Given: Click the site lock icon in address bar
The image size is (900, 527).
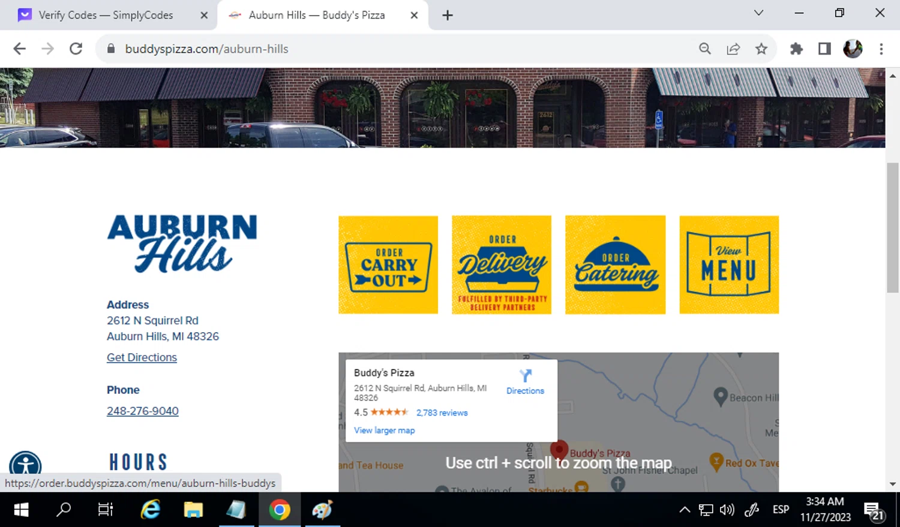Looking at the screenshot, I should coord(111,49).
